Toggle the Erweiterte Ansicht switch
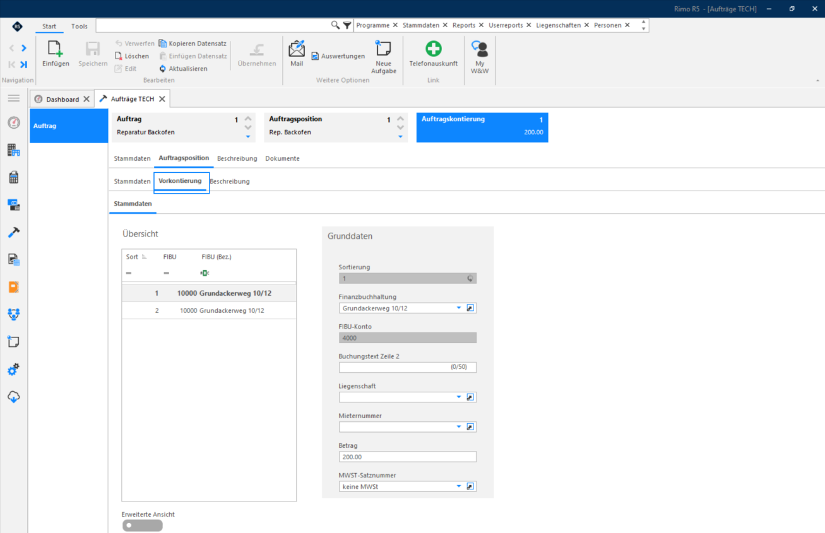This screenshot has width=825, height=533. tap(142, 525)
